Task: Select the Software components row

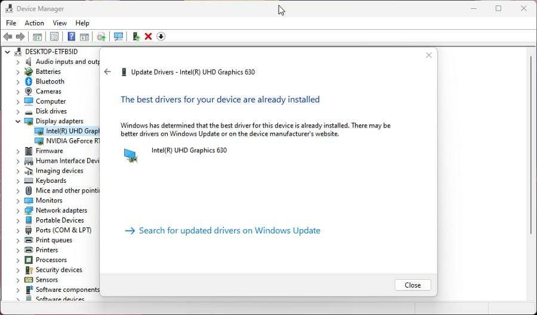Action: (62, 289)
